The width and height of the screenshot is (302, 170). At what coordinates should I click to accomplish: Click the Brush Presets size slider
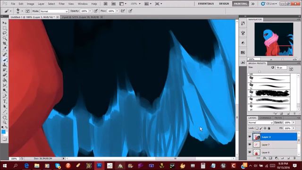(x=259, y=71)
